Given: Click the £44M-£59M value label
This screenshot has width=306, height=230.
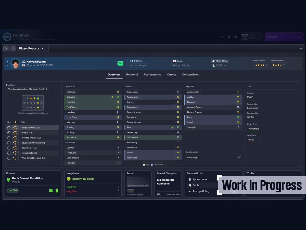Looking at the screenshot, I should tap(220, 61).
